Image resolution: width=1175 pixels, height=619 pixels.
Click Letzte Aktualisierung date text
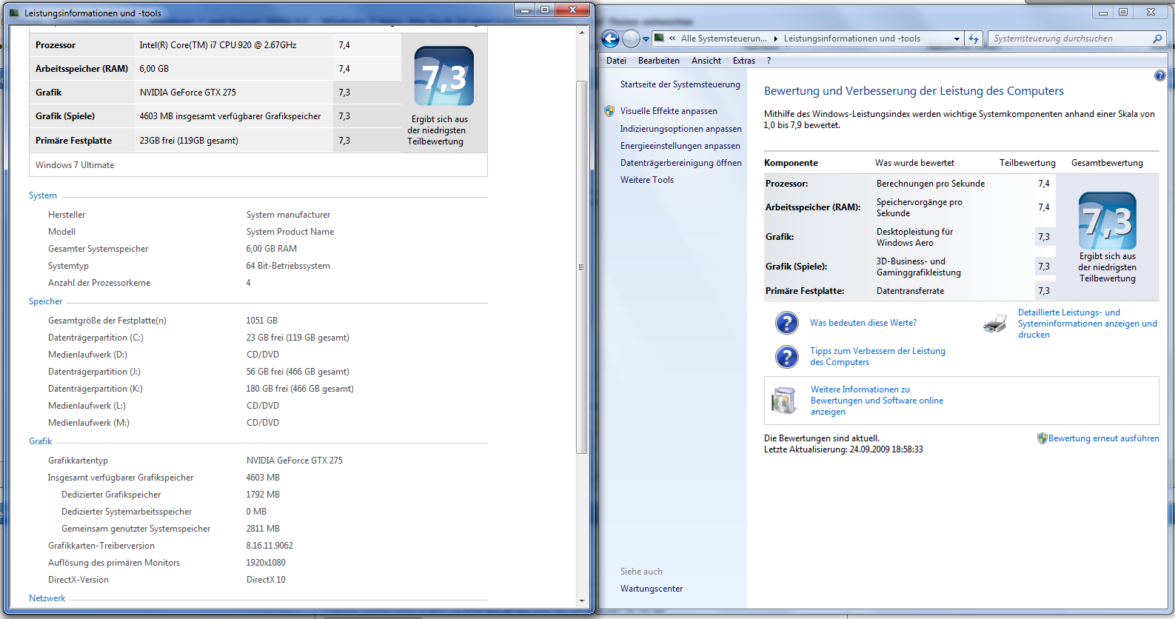843,449
